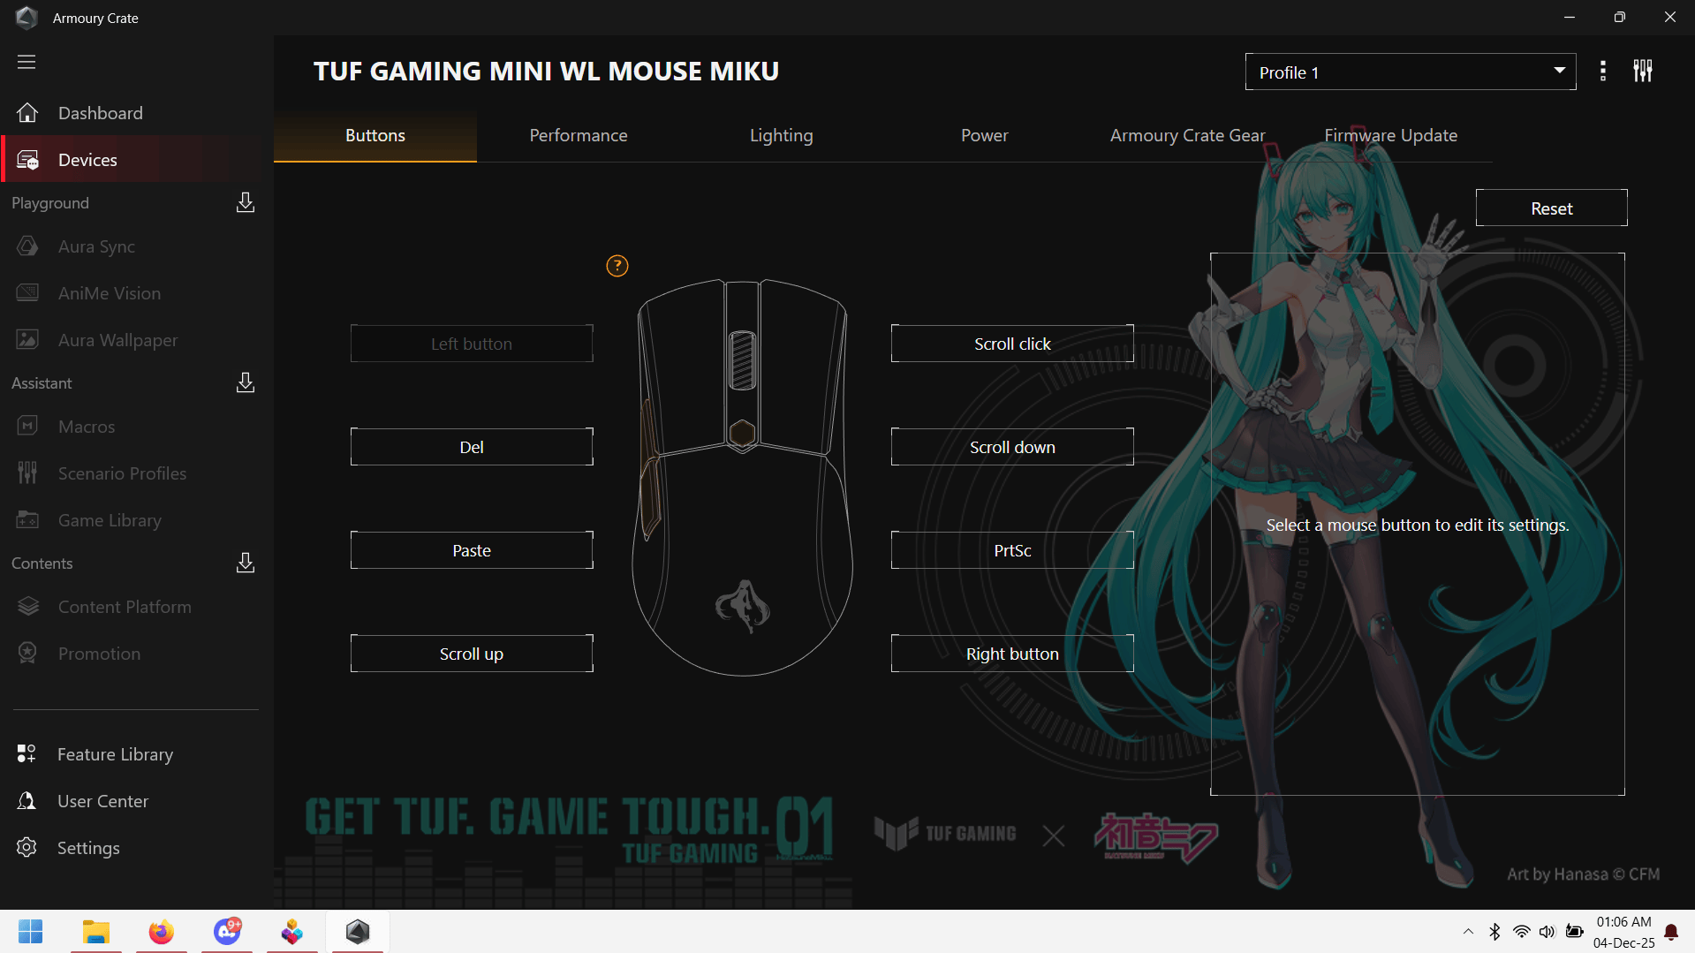Choose the PrtSc button assignment
Image resolution: width=1695 pixels, height=953 pixels.
click(1011, 550)
